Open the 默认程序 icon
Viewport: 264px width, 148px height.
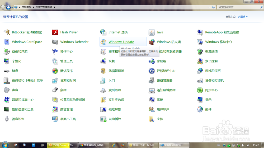point(55,71)
